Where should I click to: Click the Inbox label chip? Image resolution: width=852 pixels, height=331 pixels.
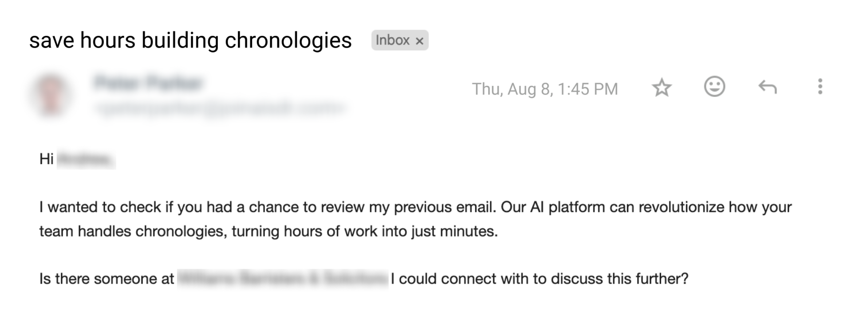[x=392, y=40]
